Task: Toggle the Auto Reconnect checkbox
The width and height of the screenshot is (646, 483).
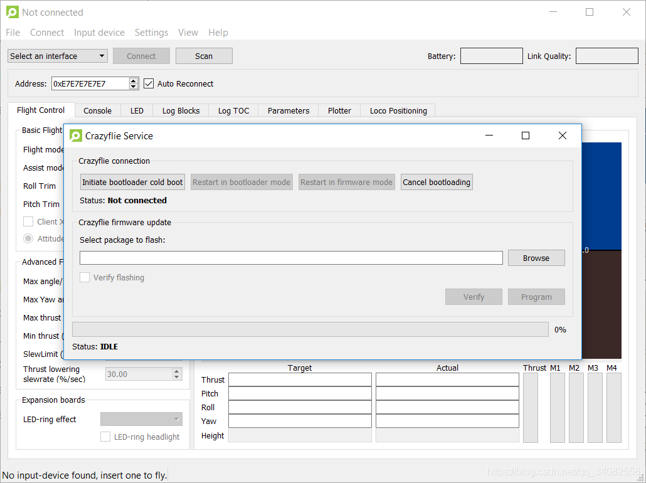Action: [148, 83]
